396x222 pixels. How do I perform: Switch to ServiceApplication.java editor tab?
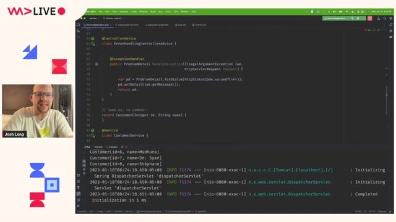click(x=98, y=25)
